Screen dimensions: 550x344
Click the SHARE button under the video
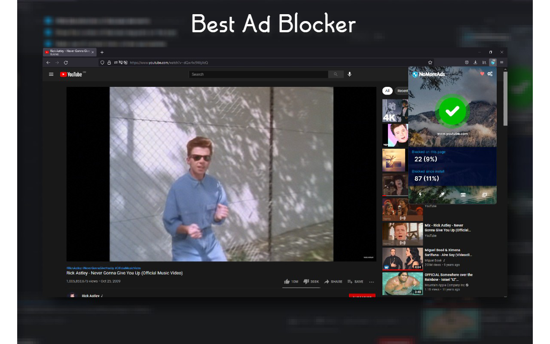[x=333, y=282]
